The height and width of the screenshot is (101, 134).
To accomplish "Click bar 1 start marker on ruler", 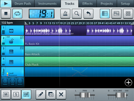I will 26,23.
